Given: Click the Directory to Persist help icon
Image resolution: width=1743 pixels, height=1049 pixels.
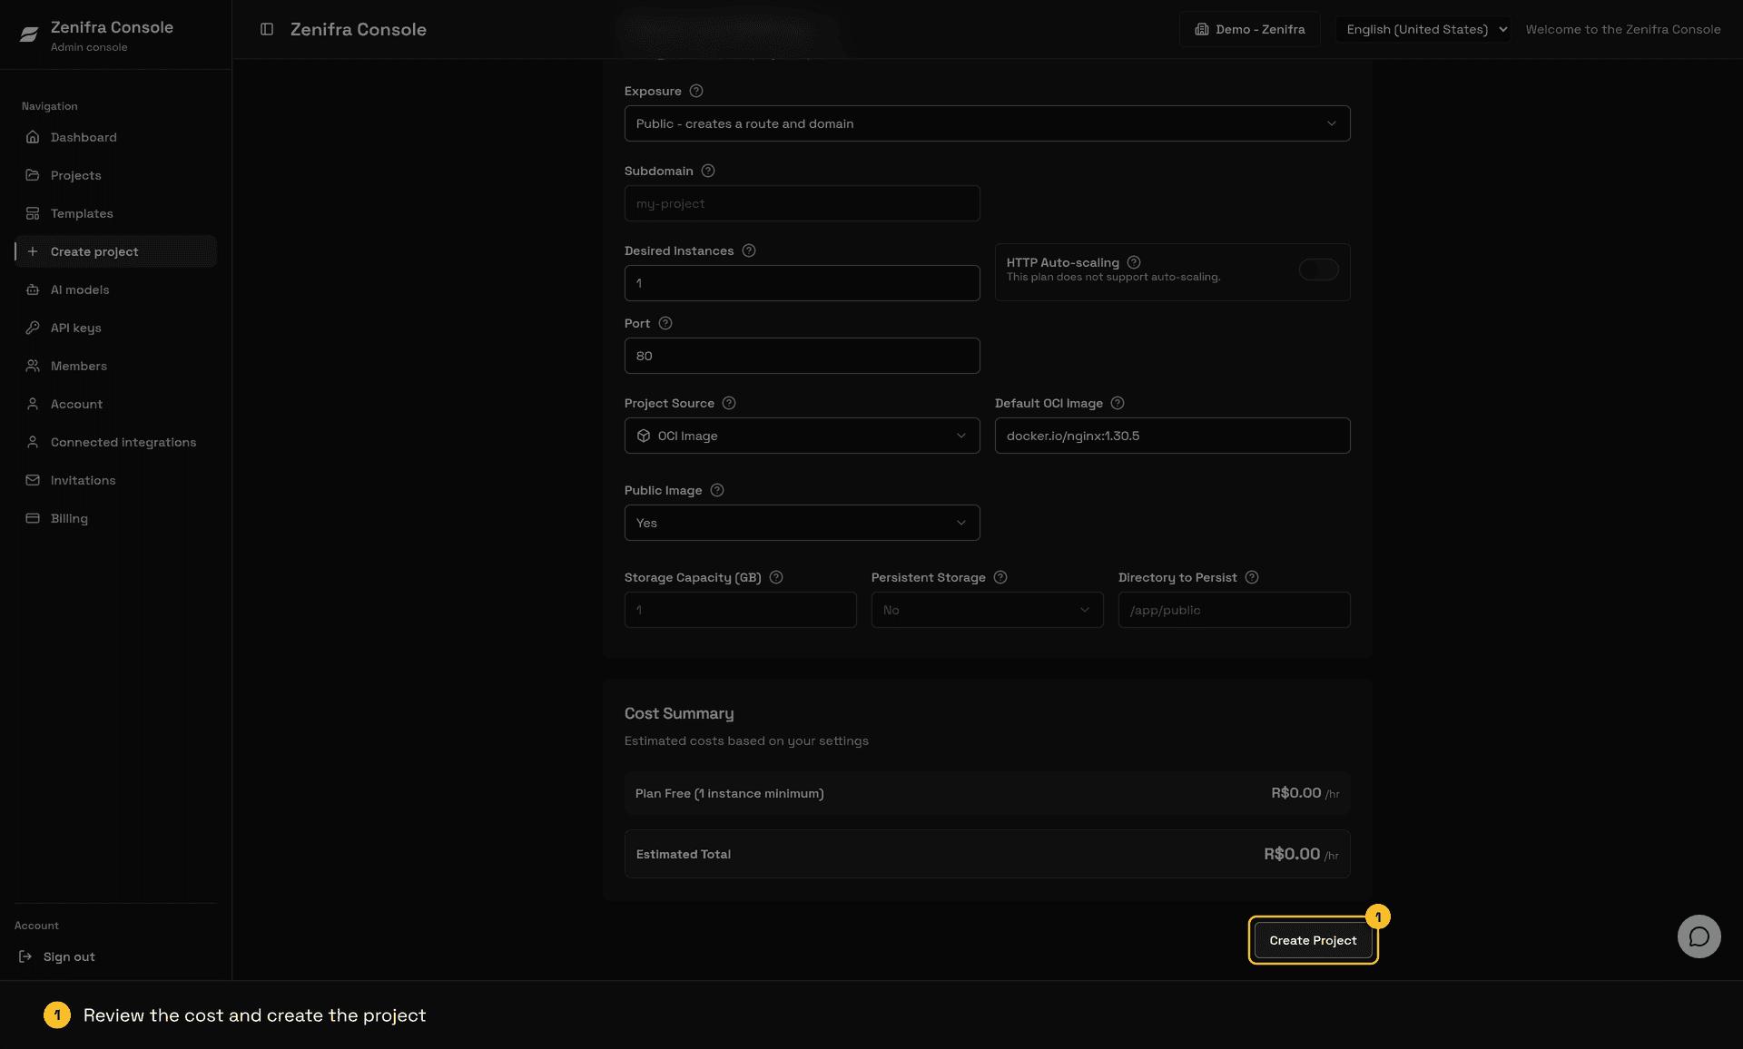Looking at the screenshot, I should [1252, 577].
